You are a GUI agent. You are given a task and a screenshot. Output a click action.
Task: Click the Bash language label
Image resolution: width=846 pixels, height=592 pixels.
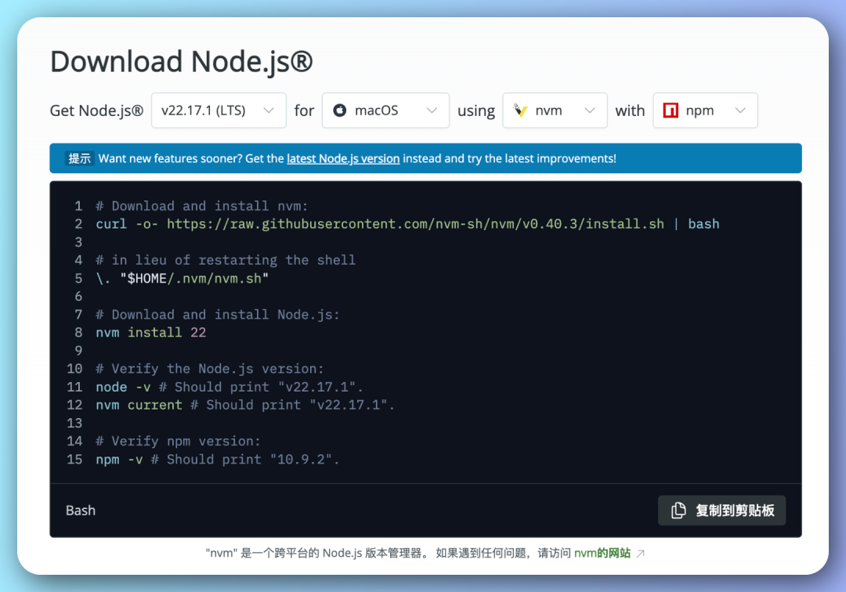pyautogui.click(x=81, y=511)
